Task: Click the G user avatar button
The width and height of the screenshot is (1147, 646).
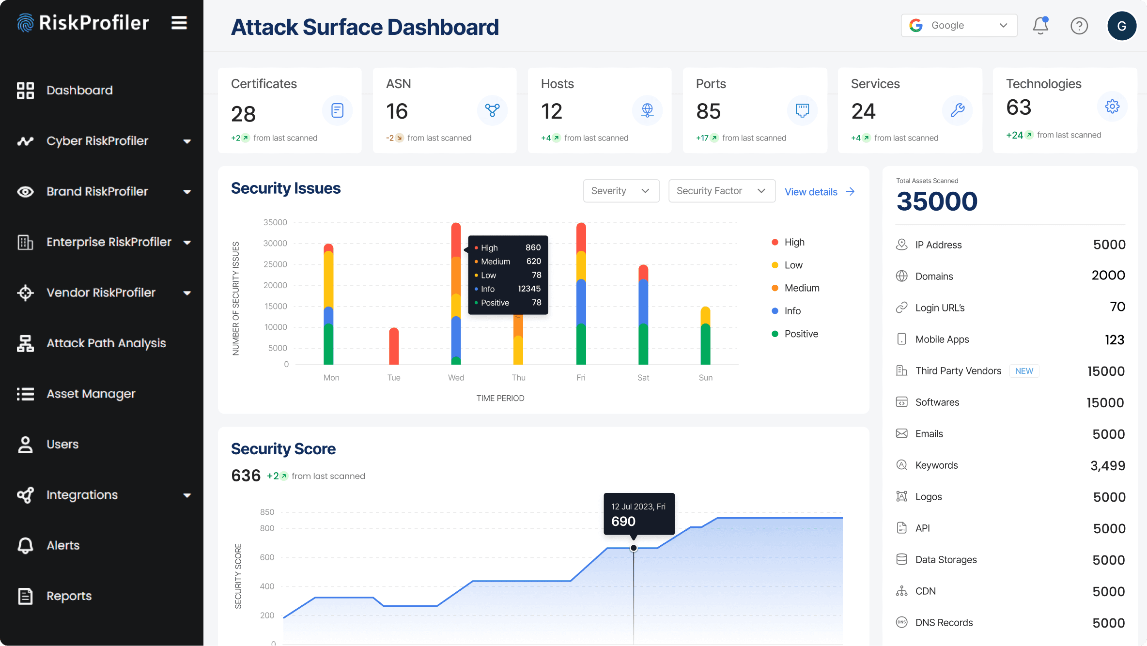Action: point(1121,26)
